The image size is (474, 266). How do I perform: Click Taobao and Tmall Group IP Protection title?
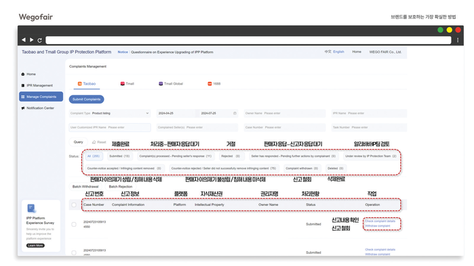[66, 52]
